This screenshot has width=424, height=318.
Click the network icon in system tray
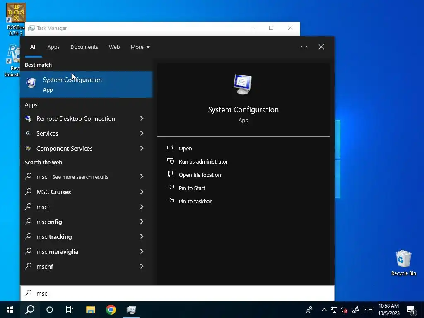[x=334, y=310]
